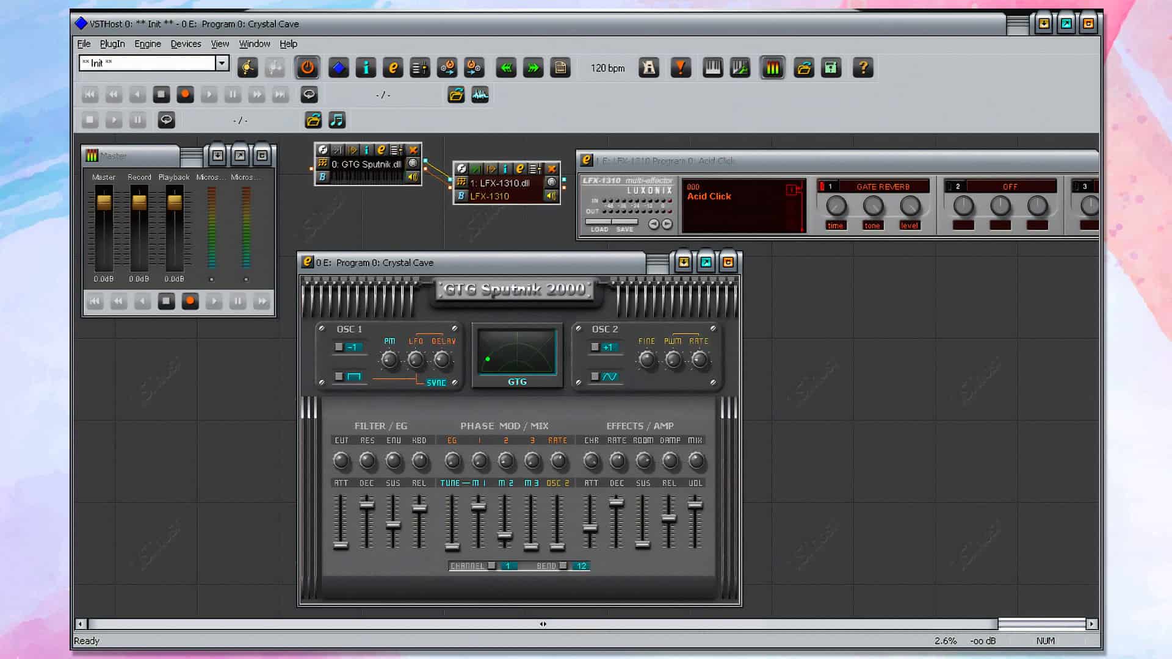Click the metronome icon next to 120 bpm
This screenshot has height=659, width=1172.
click(649, 68)
